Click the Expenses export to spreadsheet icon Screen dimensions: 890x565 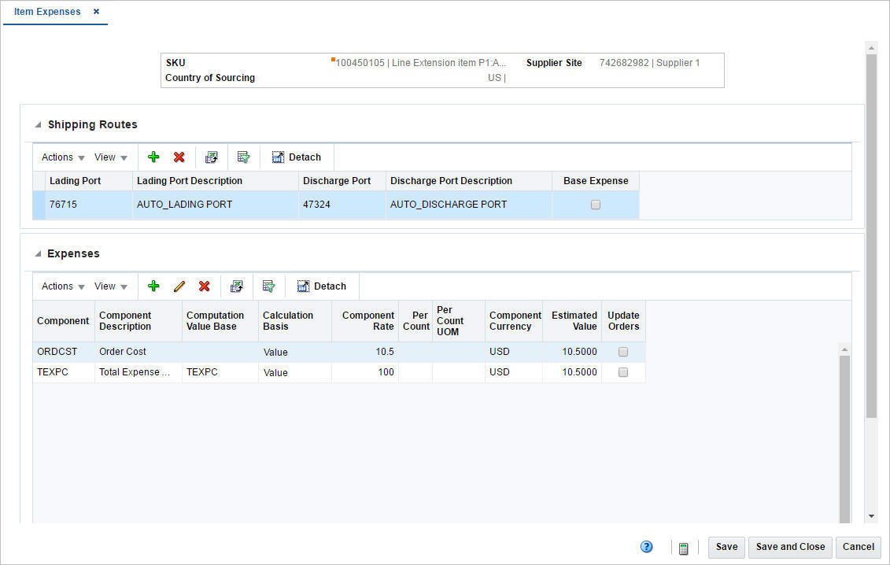click(x=236, y=286)
